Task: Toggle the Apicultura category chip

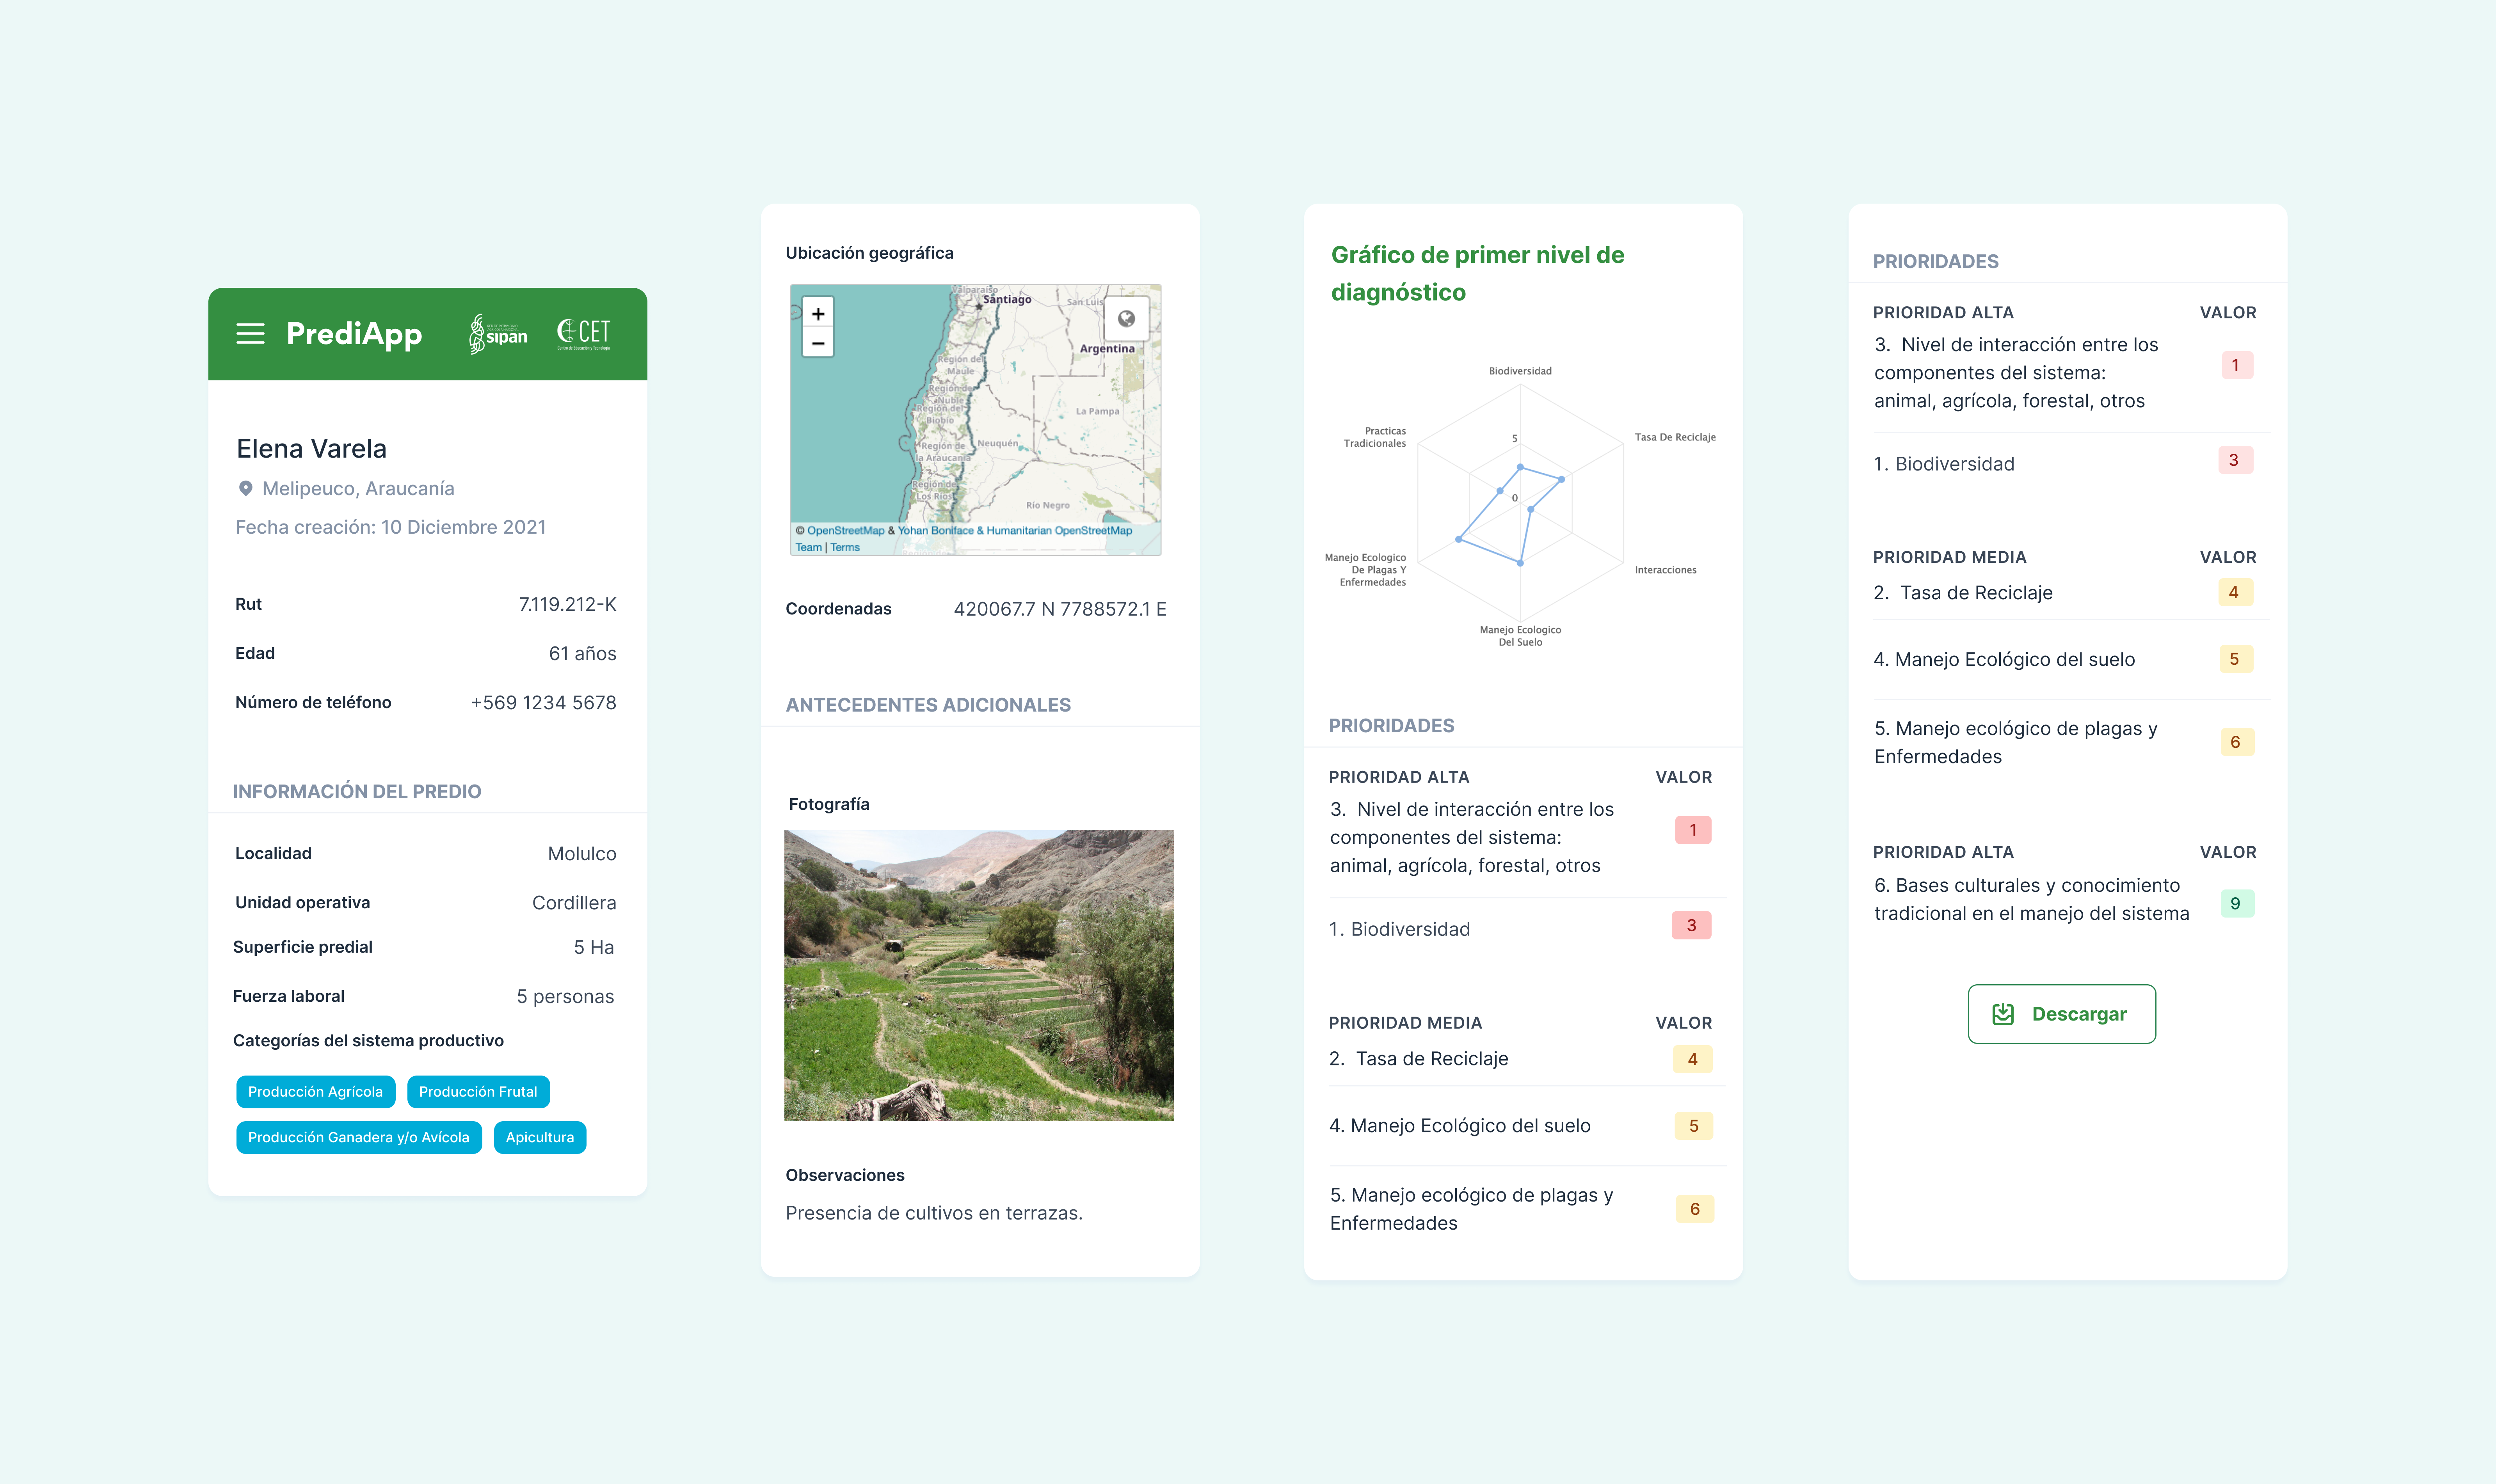Action: click(540, 1137)
